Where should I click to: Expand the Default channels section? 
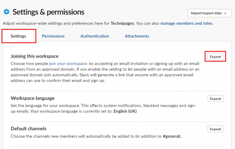215,129
